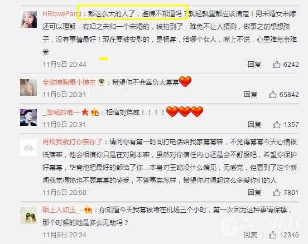Click 洛城的唯一's avatar picture
Viewport: 308px width, 244px height.
tap(28, 118)
